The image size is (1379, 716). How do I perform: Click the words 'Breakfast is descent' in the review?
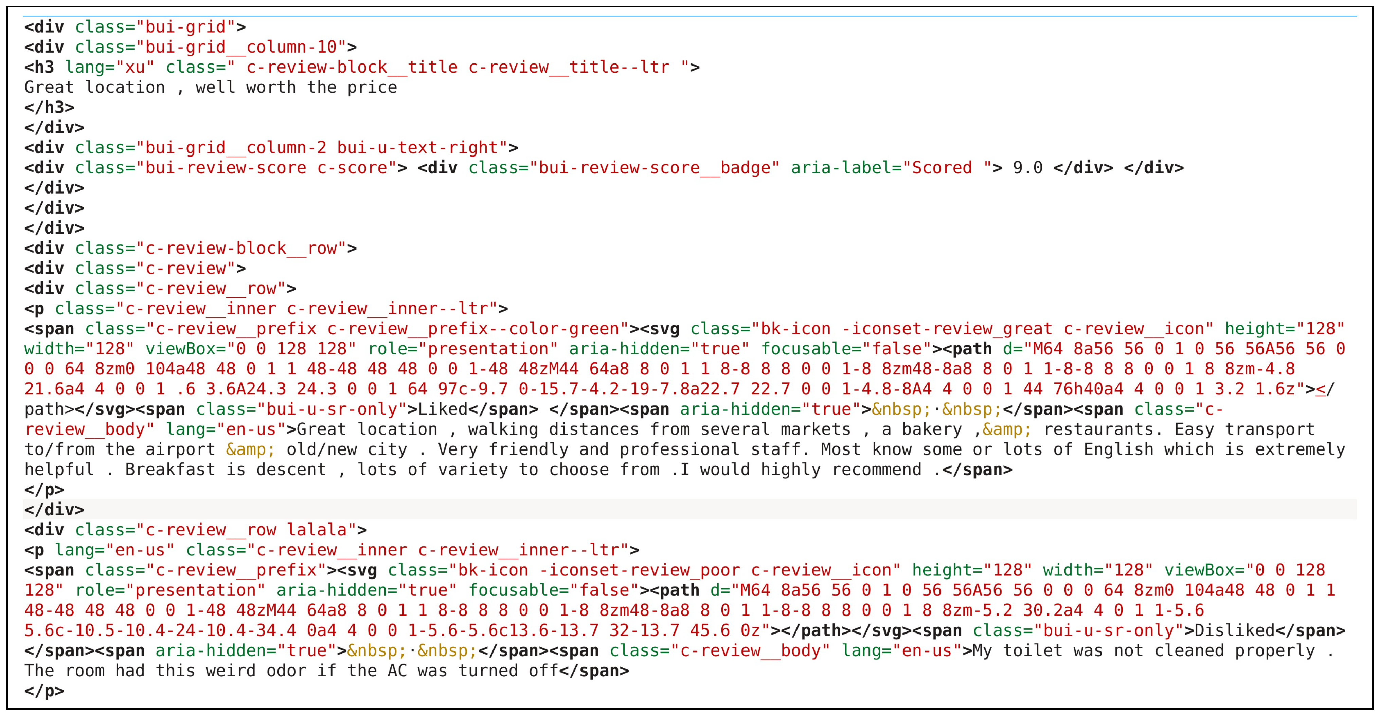click(x=226, y=470)
